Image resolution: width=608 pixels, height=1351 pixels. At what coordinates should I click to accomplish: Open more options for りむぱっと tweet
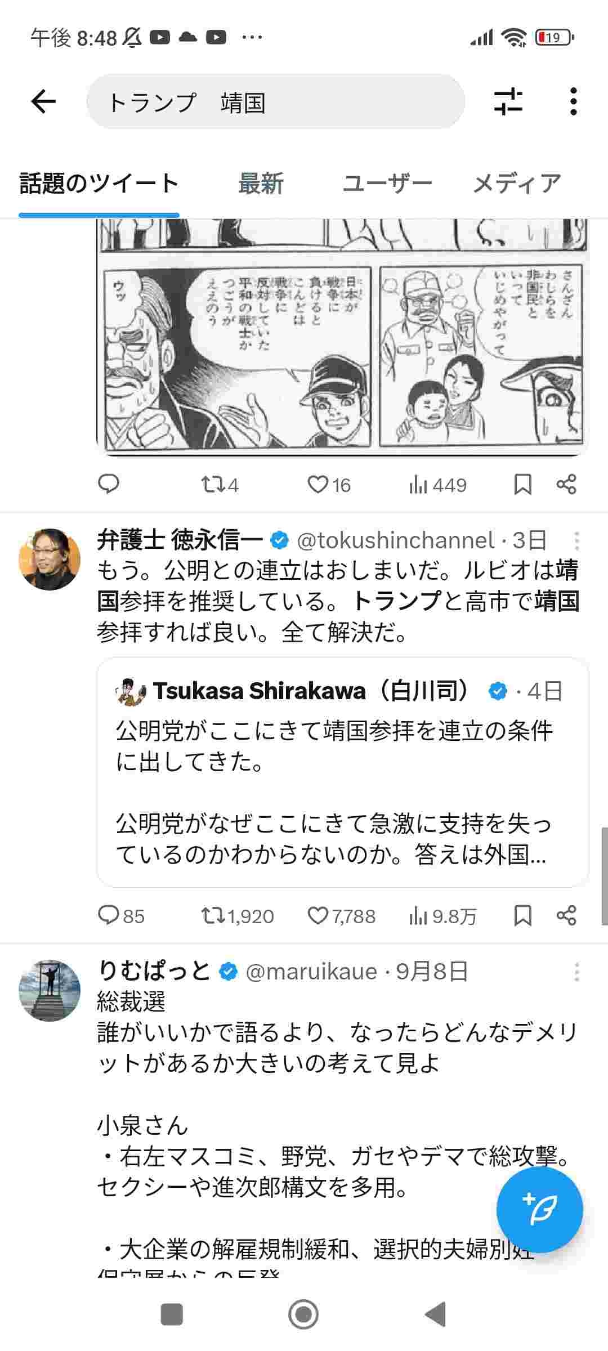coord(576,972)
